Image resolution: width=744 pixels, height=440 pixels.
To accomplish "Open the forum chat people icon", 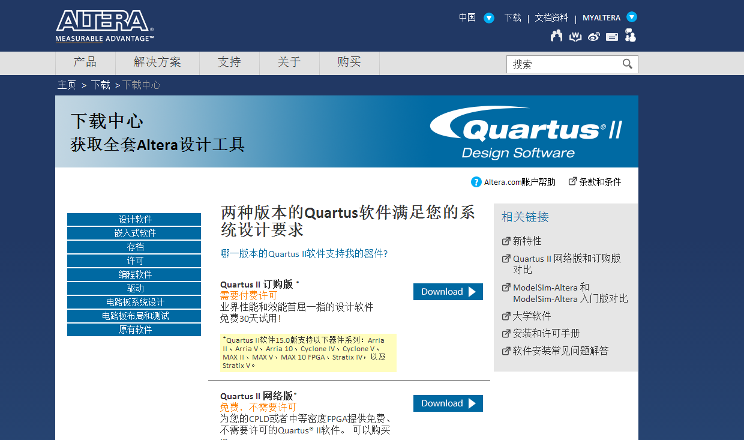I will click(630, 35).
